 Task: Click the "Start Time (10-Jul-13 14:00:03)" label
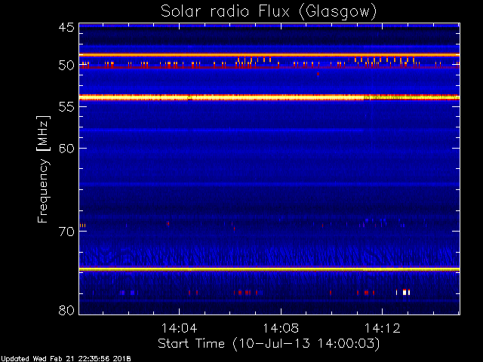pos(269,344)
